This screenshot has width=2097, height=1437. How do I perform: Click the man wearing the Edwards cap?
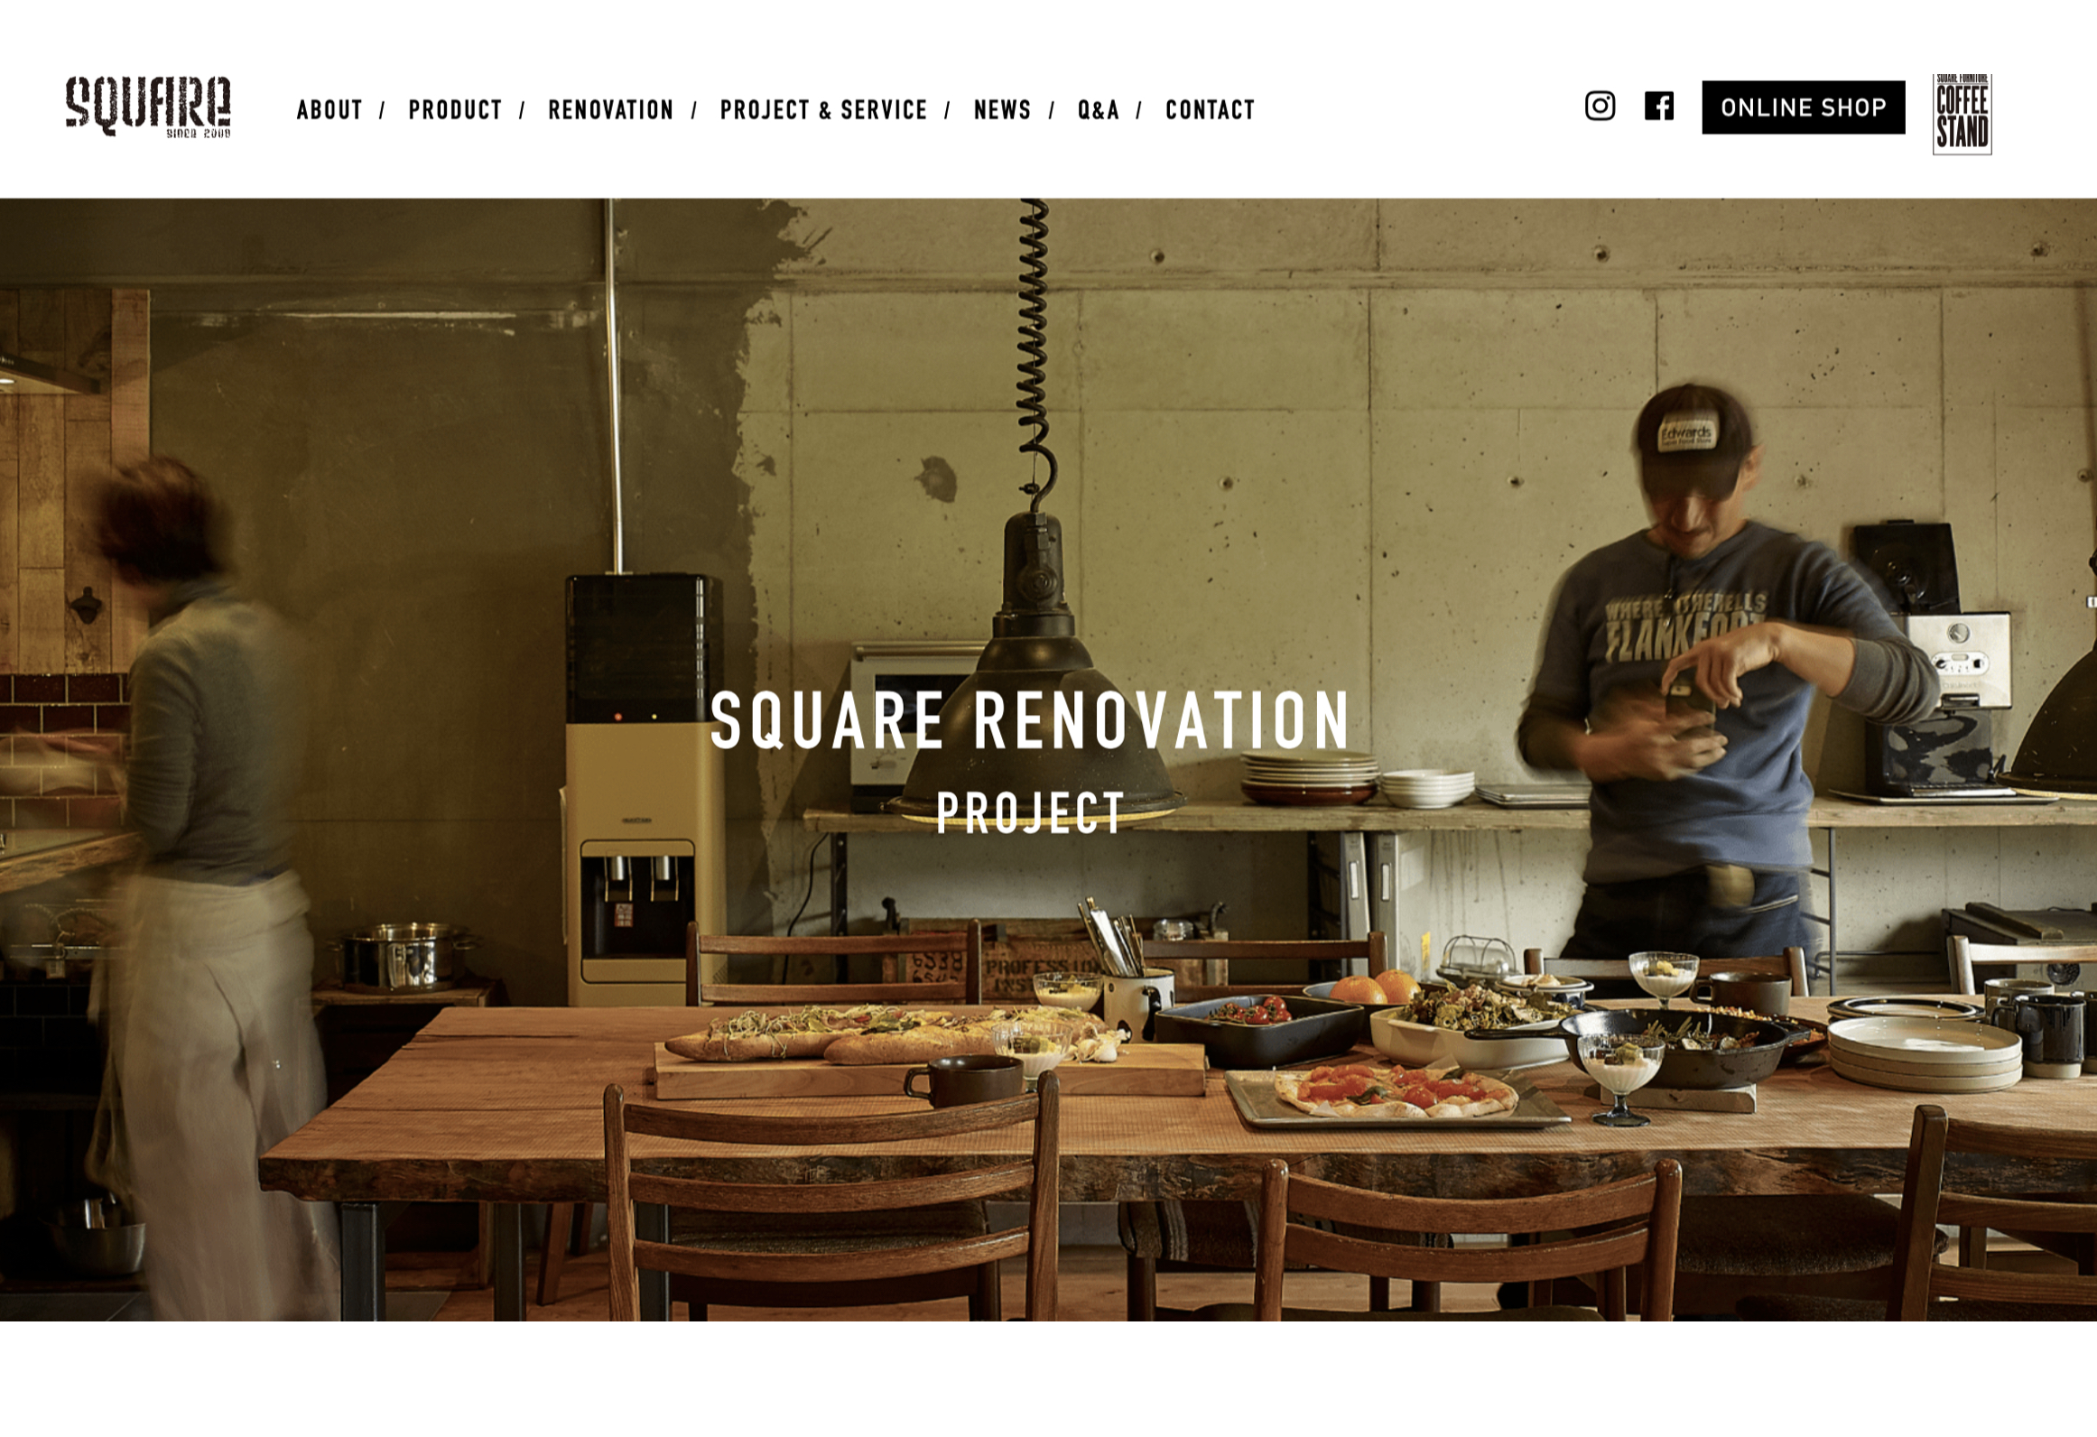(1706, 677)
